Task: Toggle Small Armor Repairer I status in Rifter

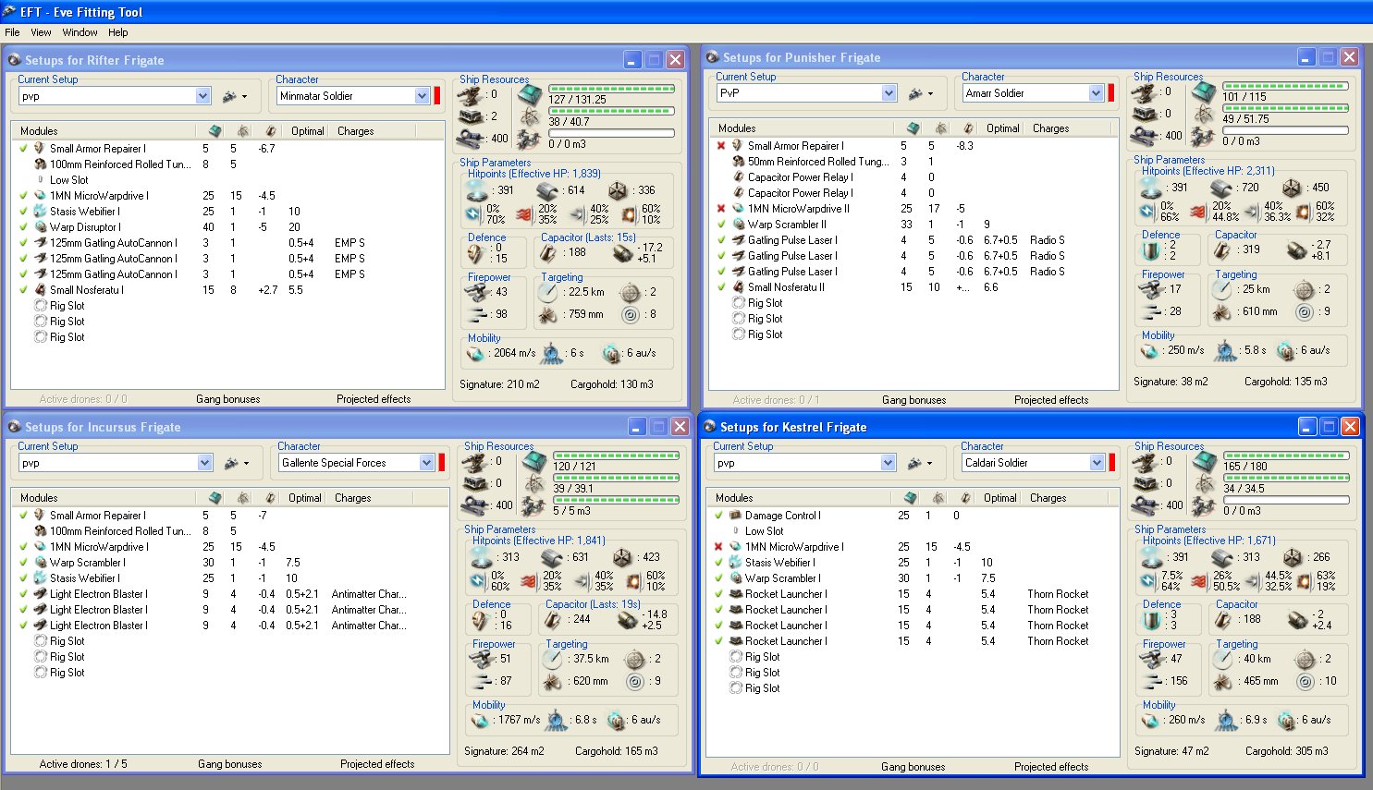Action: pyautogui.click(x=23, y=148)
